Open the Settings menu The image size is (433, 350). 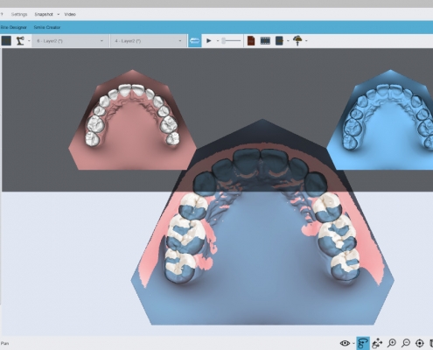coord(19,14)
